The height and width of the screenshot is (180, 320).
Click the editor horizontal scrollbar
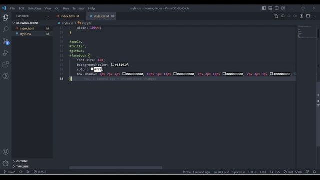116,168
